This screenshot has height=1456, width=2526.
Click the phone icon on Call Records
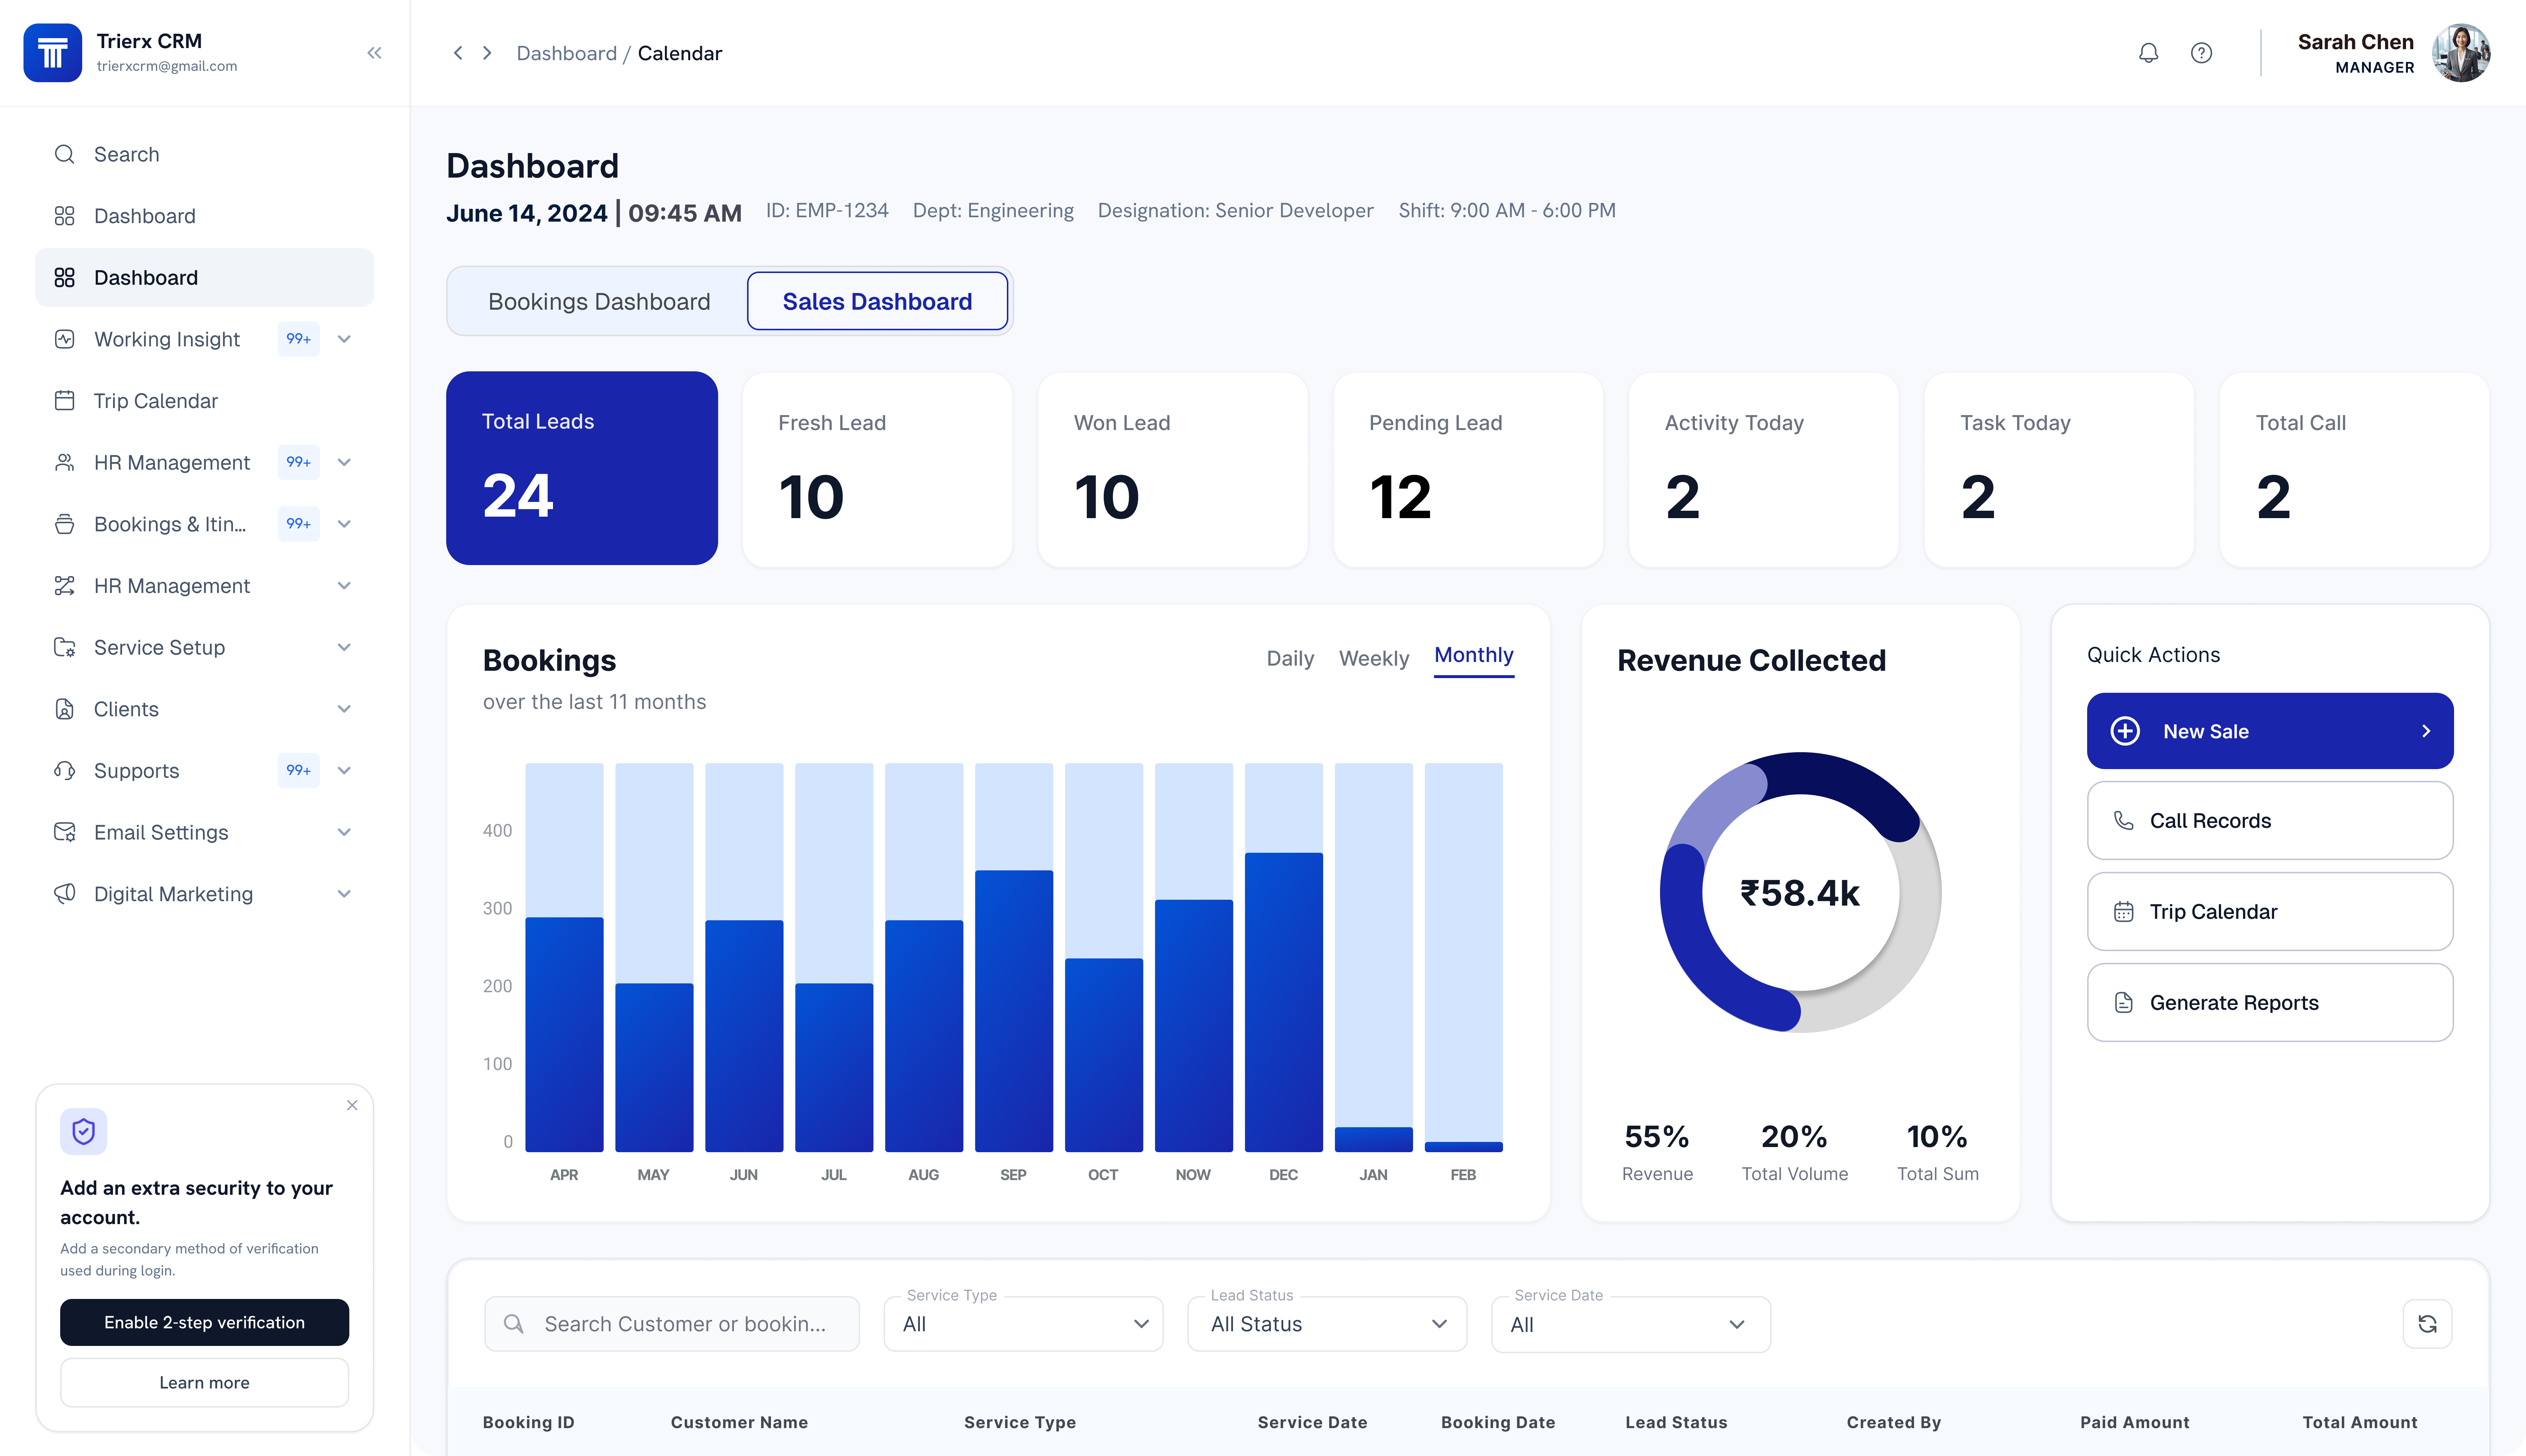2124,821
